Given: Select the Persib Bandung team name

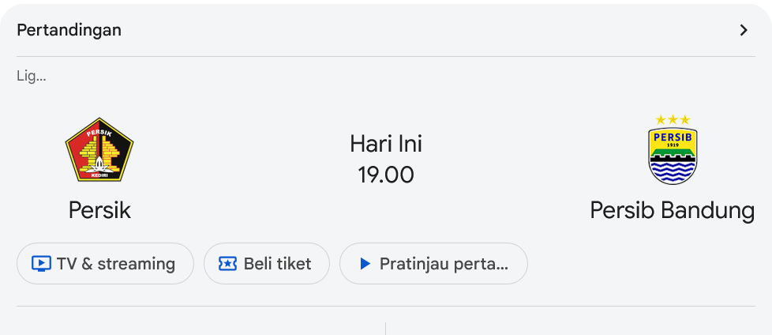Looking at the screenshot, I should click(x=673, y=210).
